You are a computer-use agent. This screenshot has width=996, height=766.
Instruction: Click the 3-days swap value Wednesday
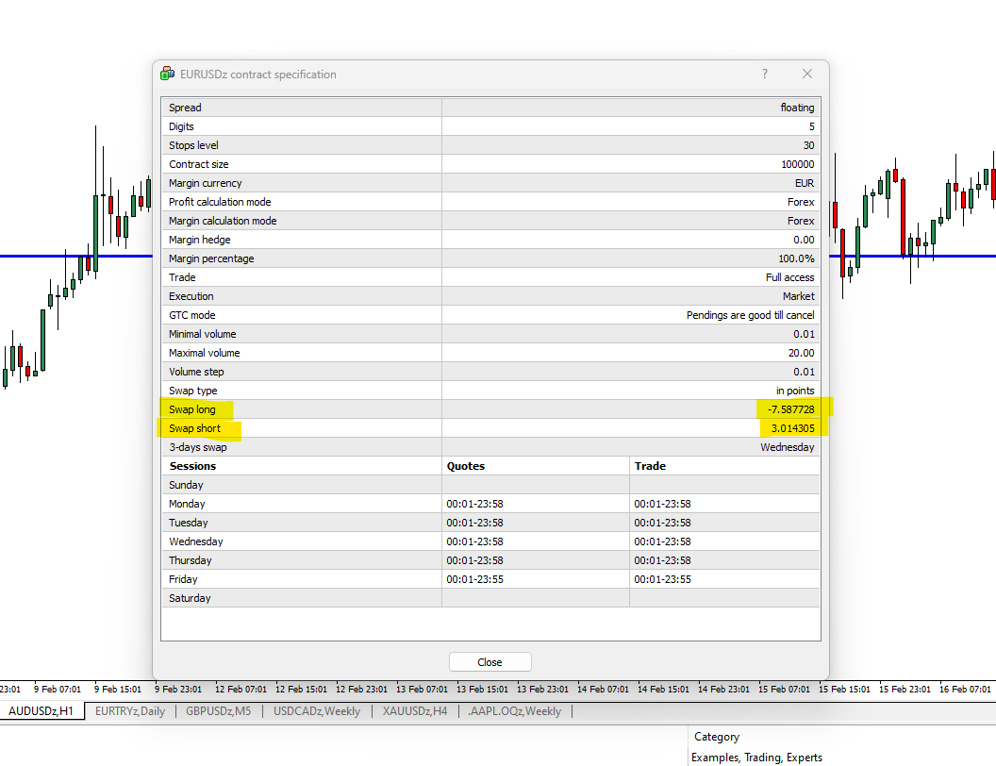tap(787, 448)
